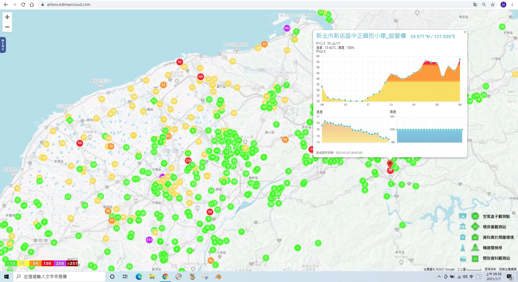Click the orange 54 color scale swatch
The width and height of the screenshot is (518, 282).
click(35, 263)
